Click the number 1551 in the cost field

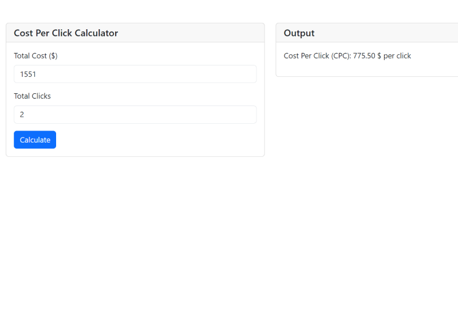click(x=28, y=74)
